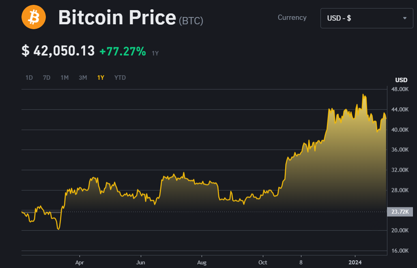Switch chart to 7D range
Screen dimensions: 417x268
pyautogui.click(x=47, y=78)
